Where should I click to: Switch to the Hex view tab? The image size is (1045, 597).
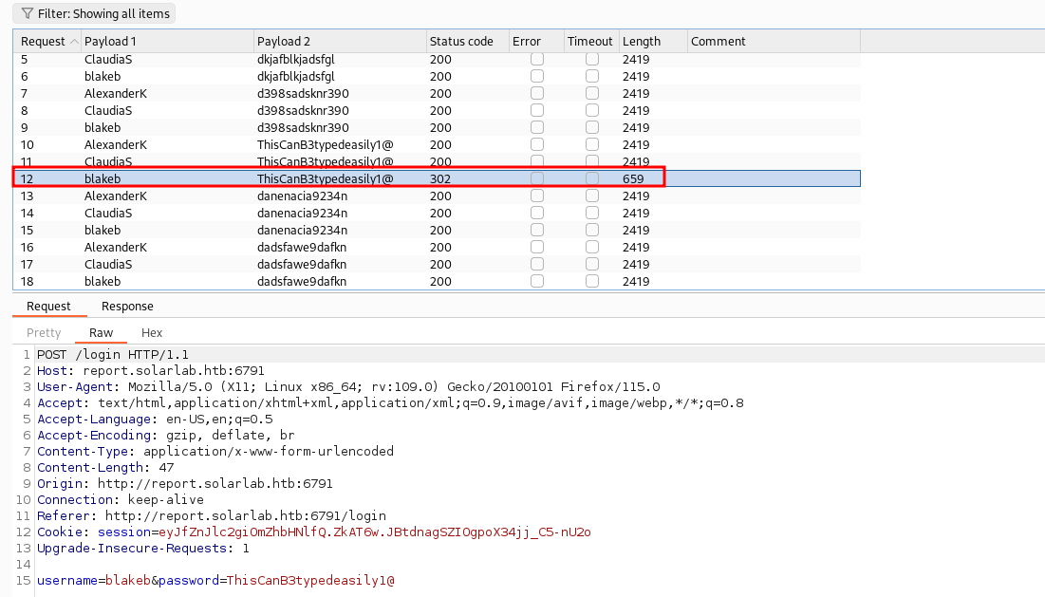tap(152, 333)
